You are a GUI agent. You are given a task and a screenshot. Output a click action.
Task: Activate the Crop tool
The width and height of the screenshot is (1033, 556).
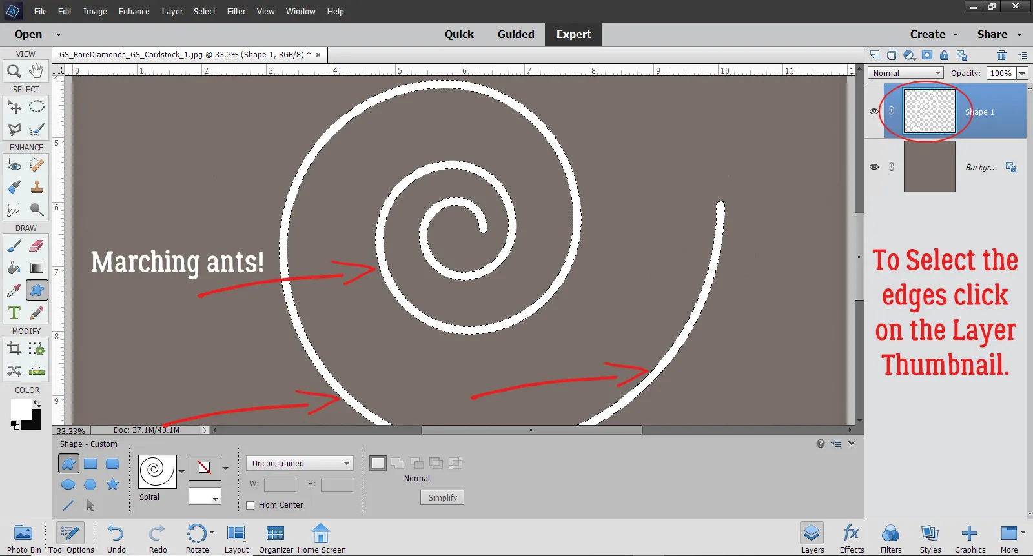[x=14, y=349]
